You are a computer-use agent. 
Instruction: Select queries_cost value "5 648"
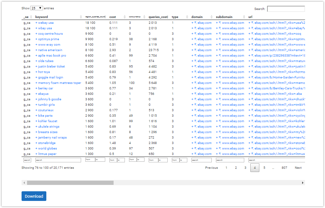[153, 83]
